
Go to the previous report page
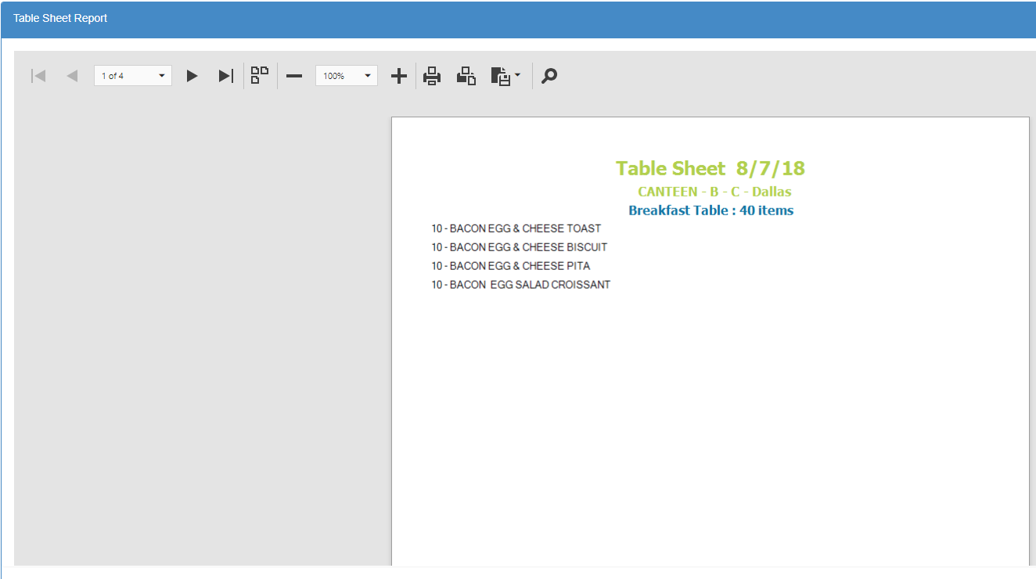coord(72,76)
